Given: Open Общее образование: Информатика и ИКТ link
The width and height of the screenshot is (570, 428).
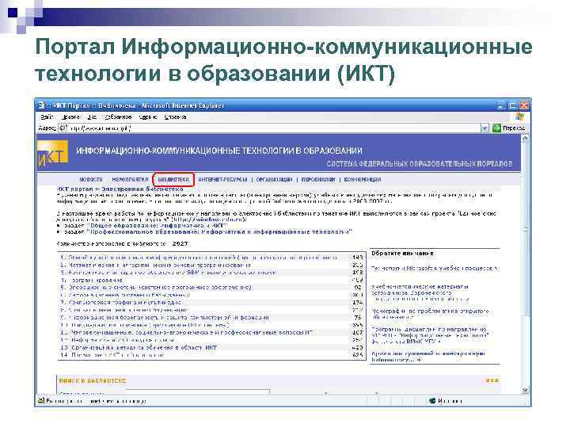Looking at the screenshot, I should pos(157,226).
